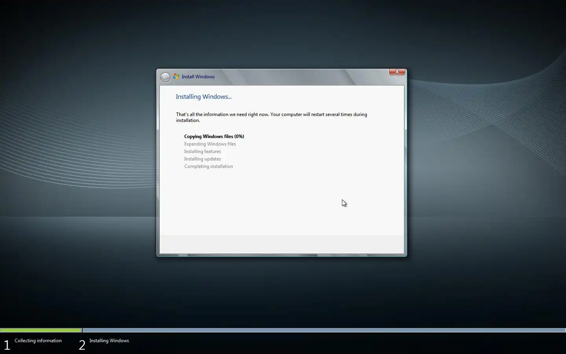This screenshot has height=354, width=566.
Task: Click the step number 2 at bottom
Action: point(82,345)
